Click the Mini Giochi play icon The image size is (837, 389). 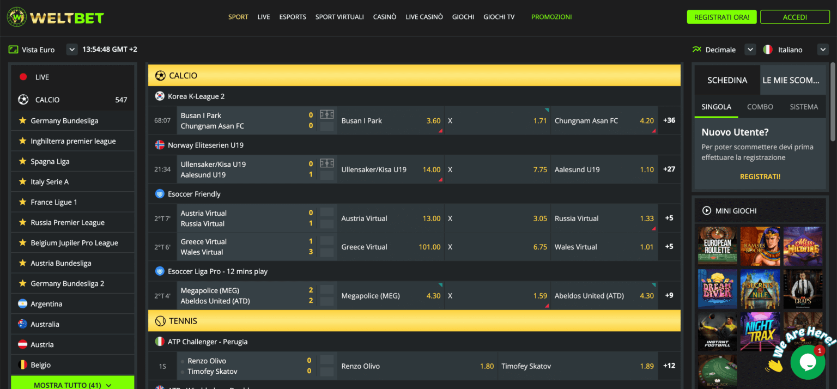pos(707,211)
